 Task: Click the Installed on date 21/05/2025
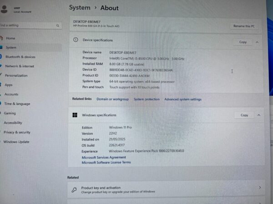click(117, 139)
